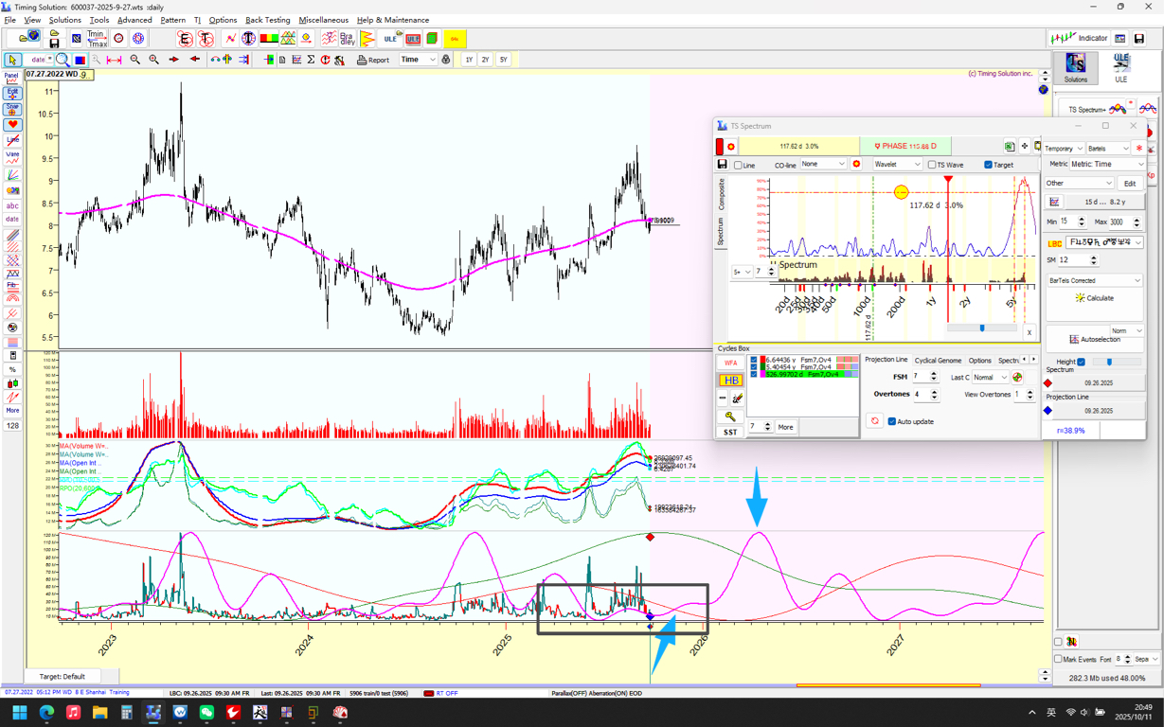
Task: Enable the TS Wave checkbox
Action: pyautogui.click(x=933, y=165)
